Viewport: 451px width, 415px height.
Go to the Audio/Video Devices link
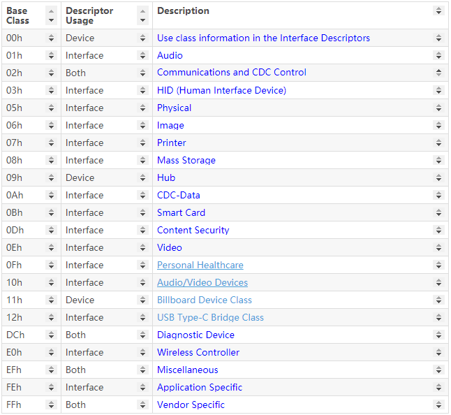click(x=202, y=282)
